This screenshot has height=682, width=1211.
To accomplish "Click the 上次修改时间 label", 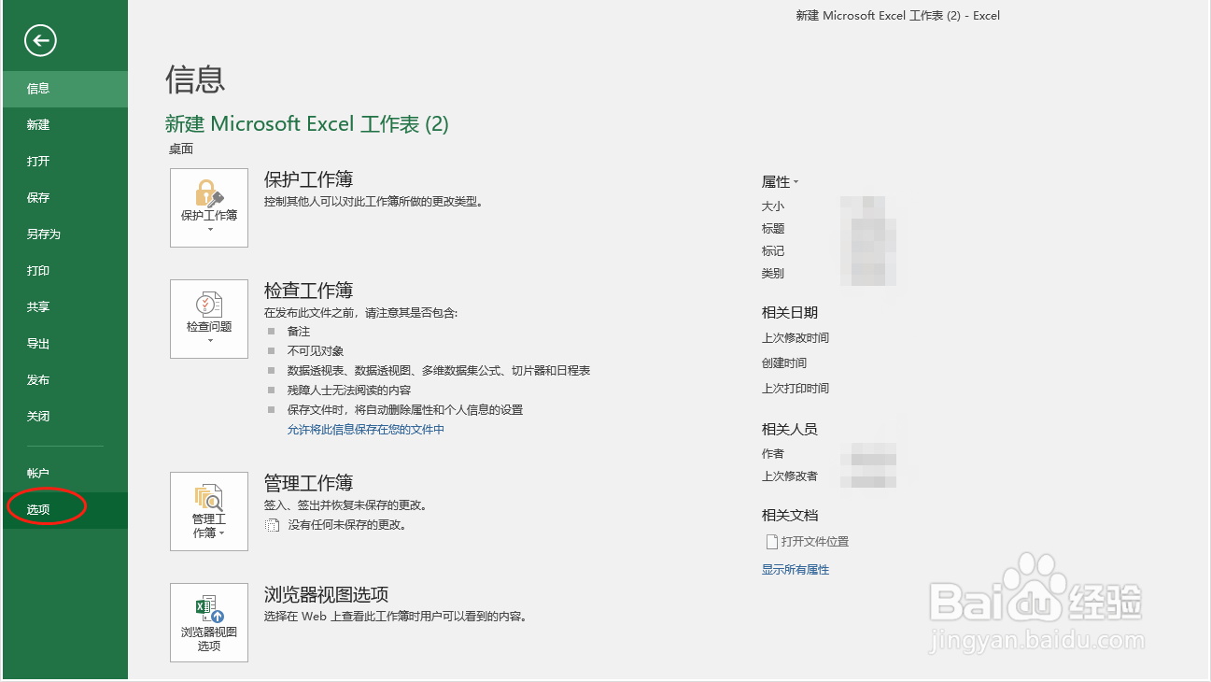I will (796, 338).
